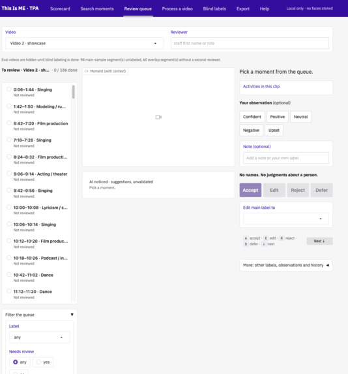Select radio for 1:42–1:50 Modeling moment
348x374 pixels.
point(9,106)
